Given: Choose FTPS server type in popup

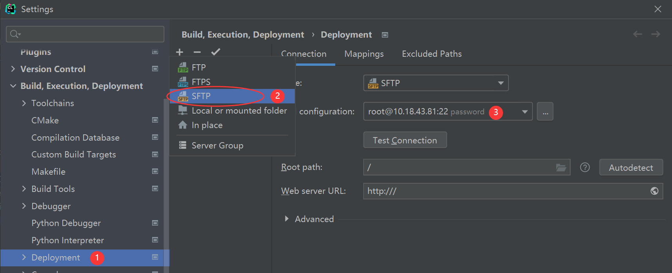Looking at the screenshot, I should [201, 82].
